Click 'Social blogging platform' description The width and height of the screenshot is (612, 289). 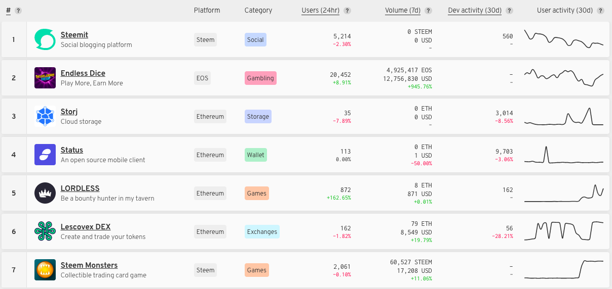[96, 45]
